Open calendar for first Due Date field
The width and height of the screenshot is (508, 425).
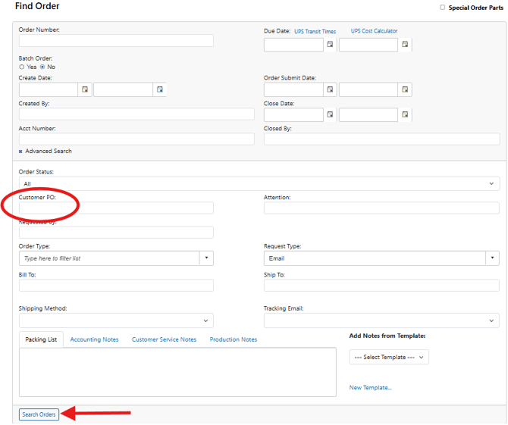click(x=330, y=45)
